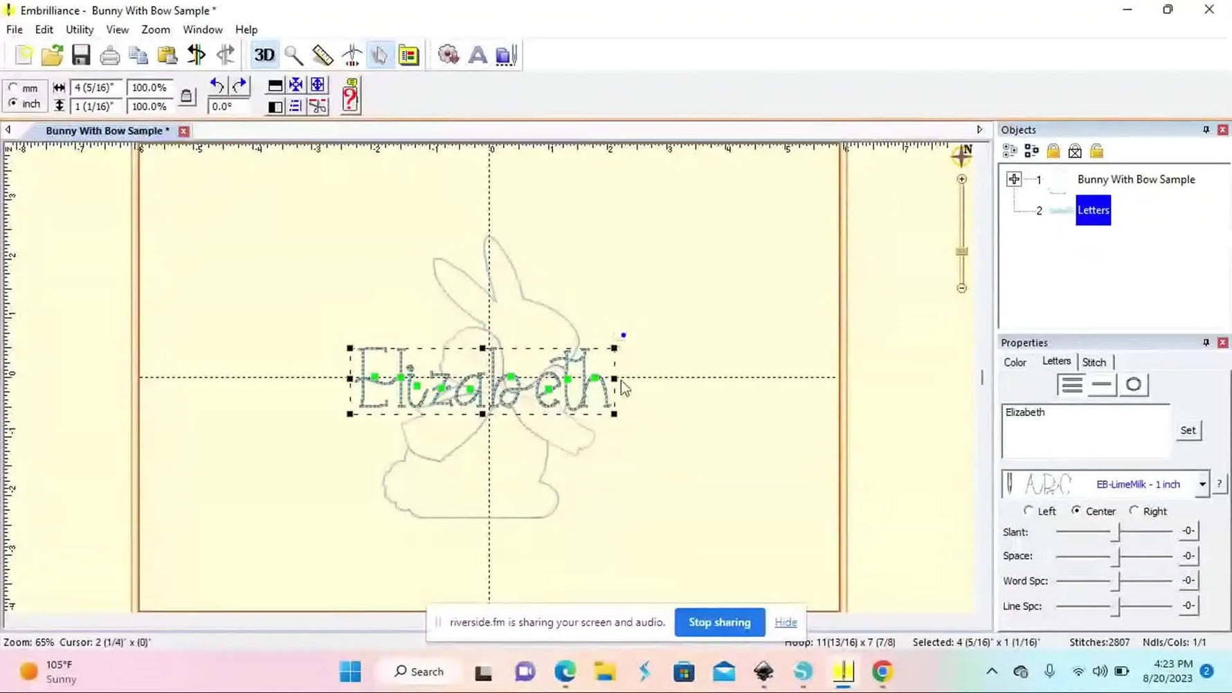The image size is (1232, 693).
Task: Click the red question mark help icon
Action: (x=351, y=96)
